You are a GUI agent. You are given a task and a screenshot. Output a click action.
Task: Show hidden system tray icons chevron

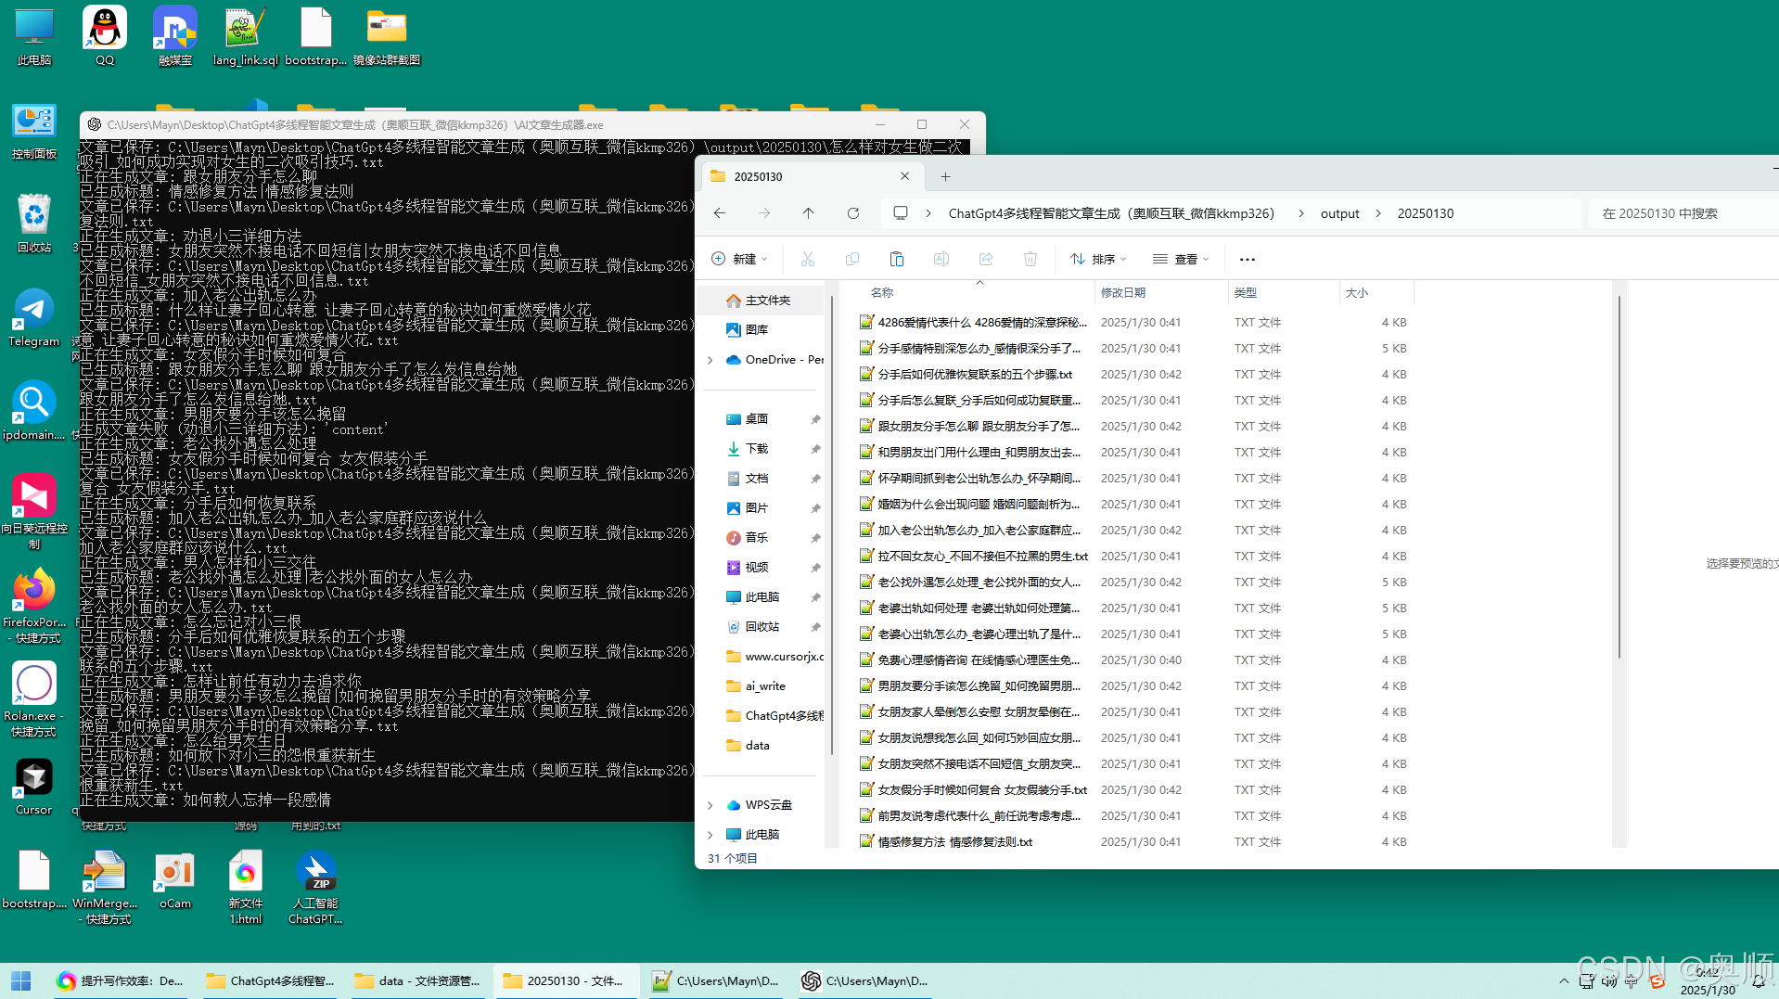click(1564, 980)
